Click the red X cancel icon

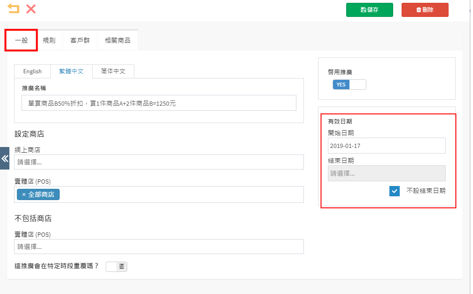(x=31, y=9)
